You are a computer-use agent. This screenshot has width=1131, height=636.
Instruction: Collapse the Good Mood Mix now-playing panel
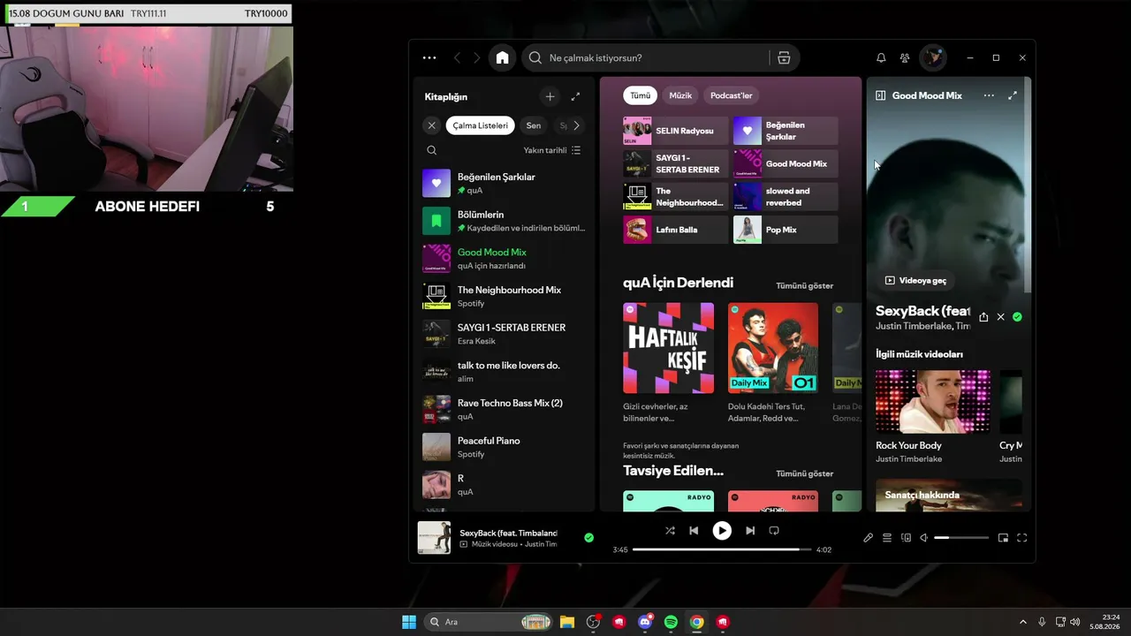click(880, 95)
